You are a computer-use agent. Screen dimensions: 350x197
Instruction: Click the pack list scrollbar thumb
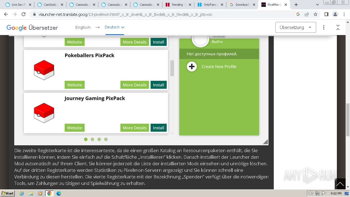(x=172, y=68)
